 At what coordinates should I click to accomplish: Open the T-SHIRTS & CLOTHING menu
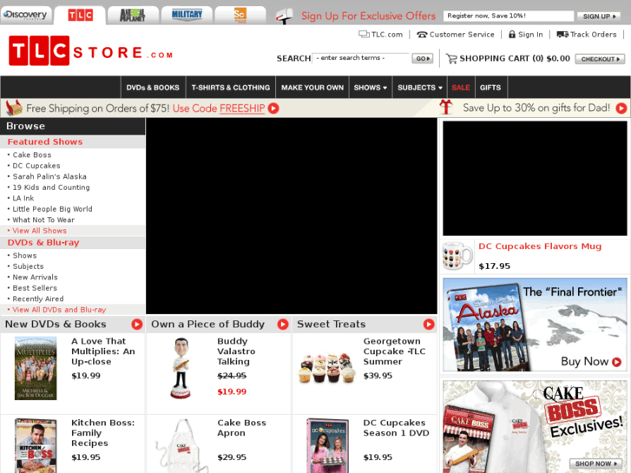click(x=231, y=88)
